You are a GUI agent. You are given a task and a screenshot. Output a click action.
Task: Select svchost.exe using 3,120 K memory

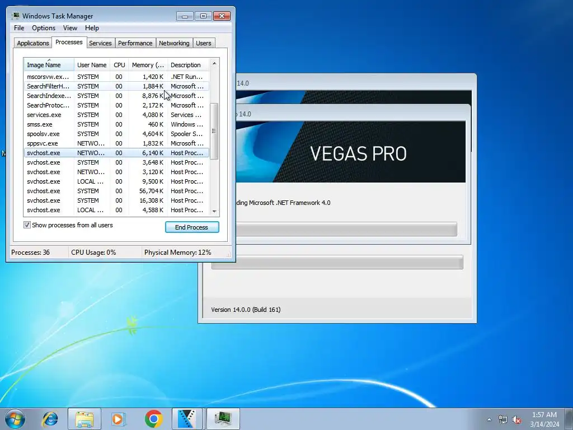point(116,172)
